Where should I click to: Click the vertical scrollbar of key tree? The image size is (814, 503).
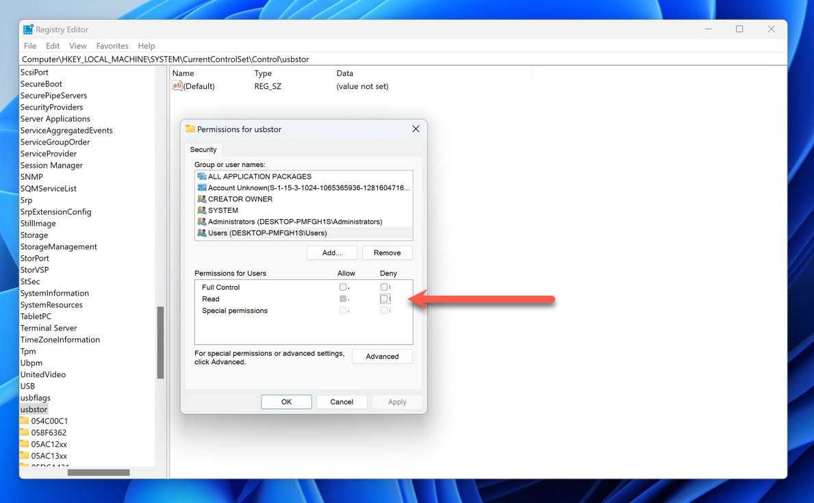pos(160,343)
